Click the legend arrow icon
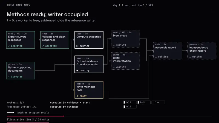 [x=11, y=113]
